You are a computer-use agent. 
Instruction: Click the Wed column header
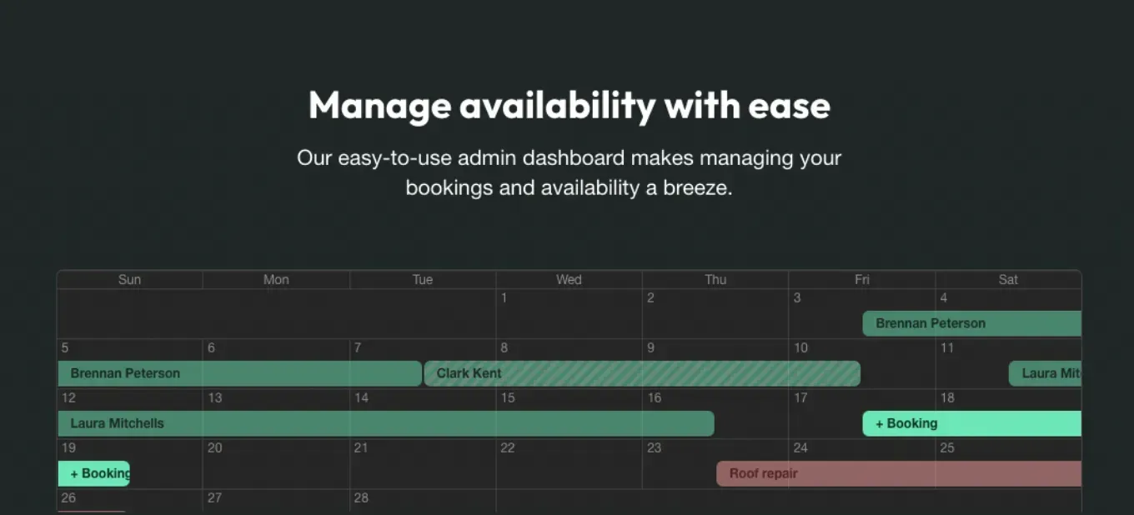point(569,280)
